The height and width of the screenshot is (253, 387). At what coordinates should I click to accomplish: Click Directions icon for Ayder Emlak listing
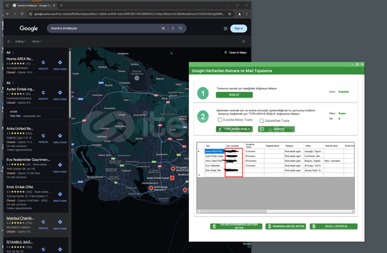click(x=60, y=93)
